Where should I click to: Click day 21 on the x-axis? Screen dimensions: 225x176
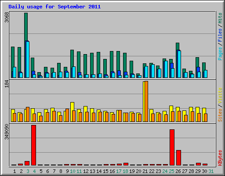(145, 171)
